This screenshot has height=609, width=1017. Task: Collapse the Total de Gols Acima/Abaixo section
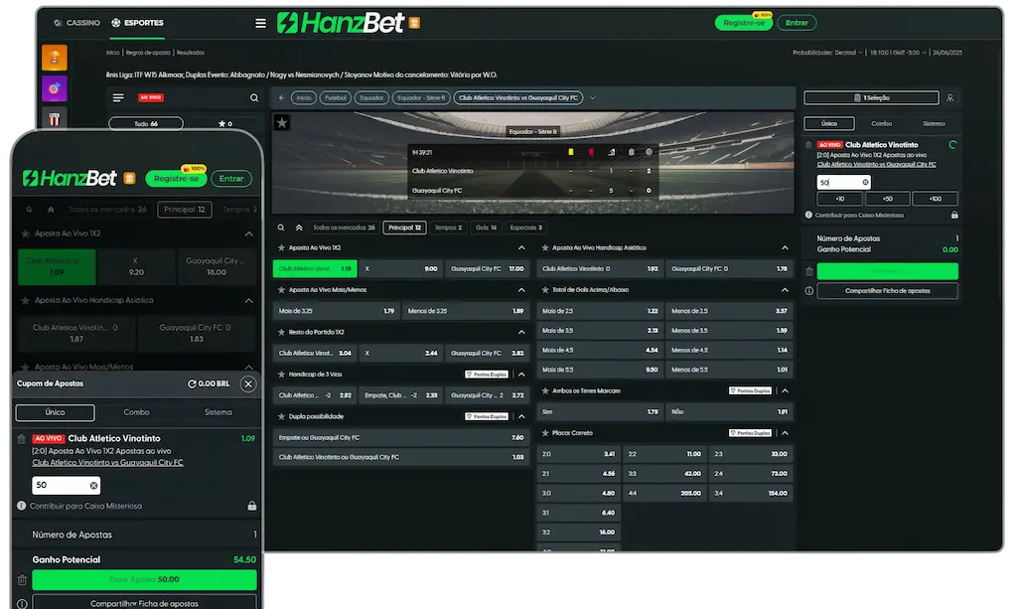[785, 290]
